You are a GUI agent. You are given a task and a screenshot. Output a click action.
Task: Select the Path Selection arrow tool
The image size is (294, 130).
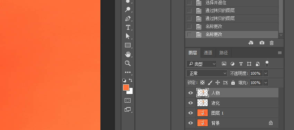128,36
